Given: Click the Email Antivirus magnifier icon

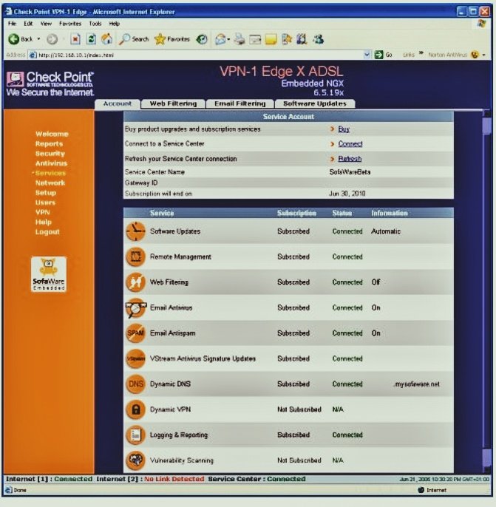Looking at the screenshot, I should point(135,307).
